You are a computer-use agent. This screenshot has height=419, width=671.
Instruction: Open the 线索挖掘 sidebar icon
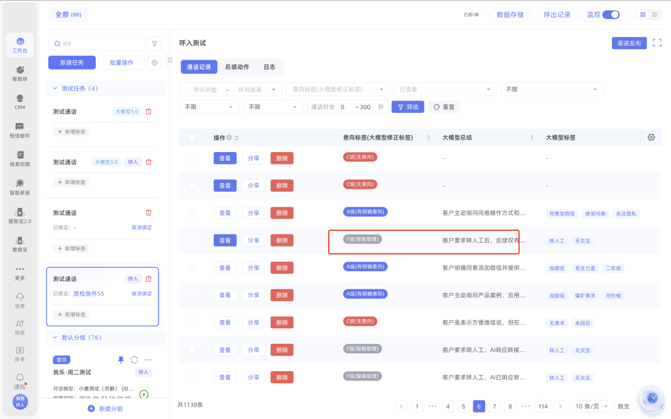(x=20, y=159)
